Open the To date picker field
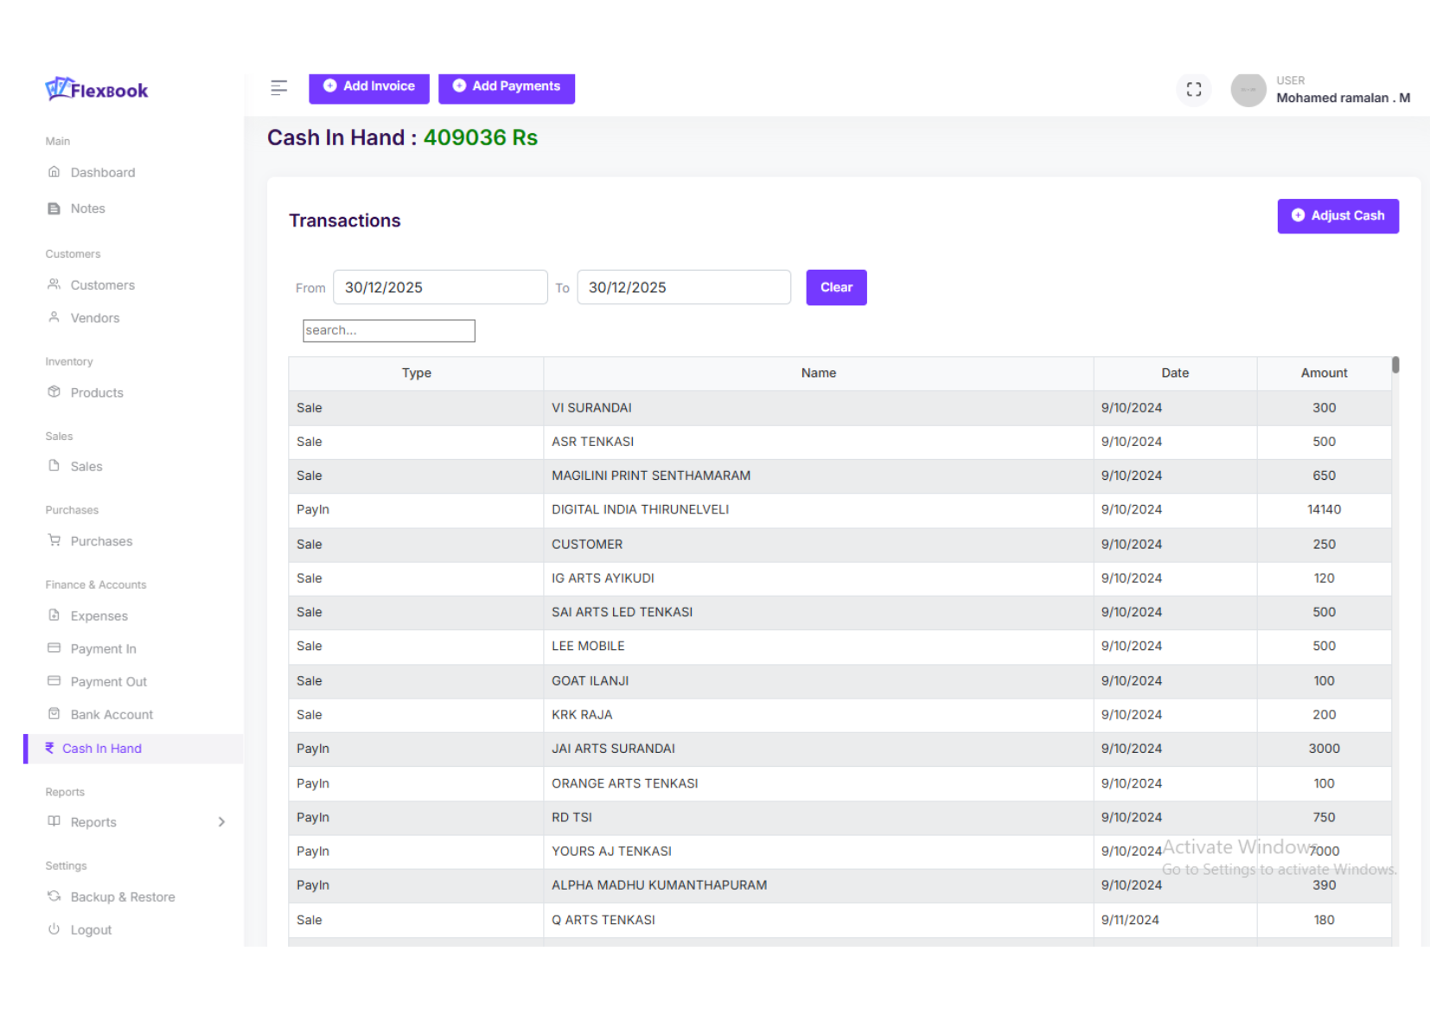This screenshot has height=1021, width=1430. [x=683, y=288]
